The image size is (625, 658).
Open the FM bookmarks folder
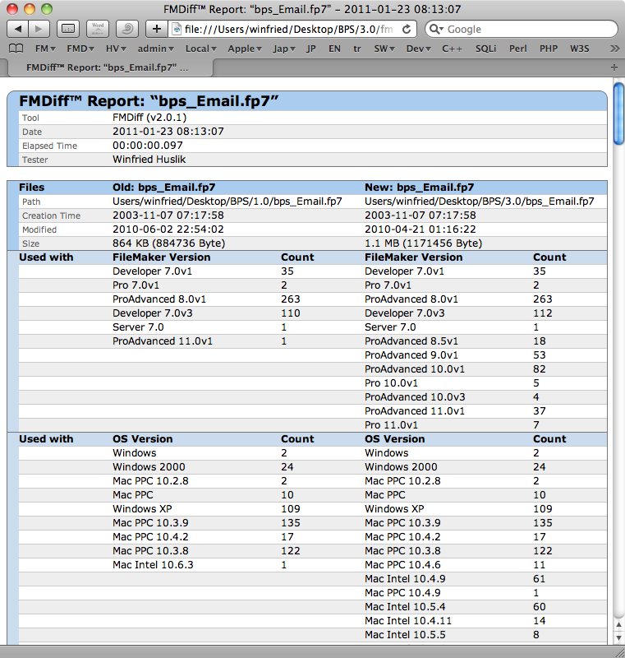45,49
